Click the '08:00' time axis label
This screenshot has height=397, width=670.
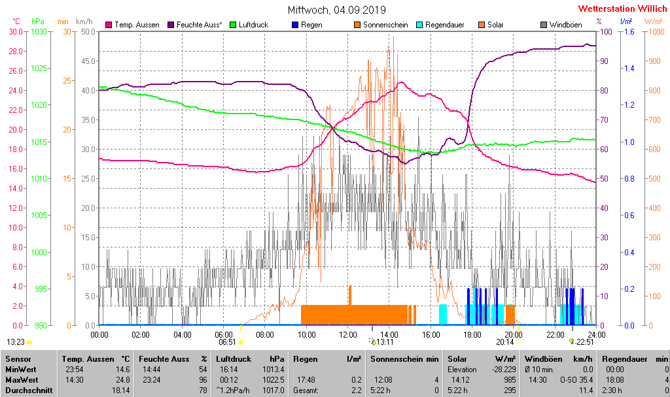[265, 335]
